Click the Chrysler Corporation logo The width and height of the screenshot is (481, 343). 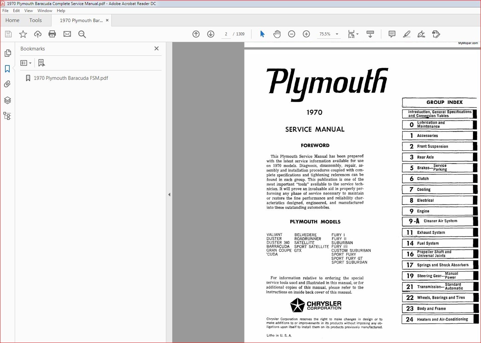[x=315, y=305]
